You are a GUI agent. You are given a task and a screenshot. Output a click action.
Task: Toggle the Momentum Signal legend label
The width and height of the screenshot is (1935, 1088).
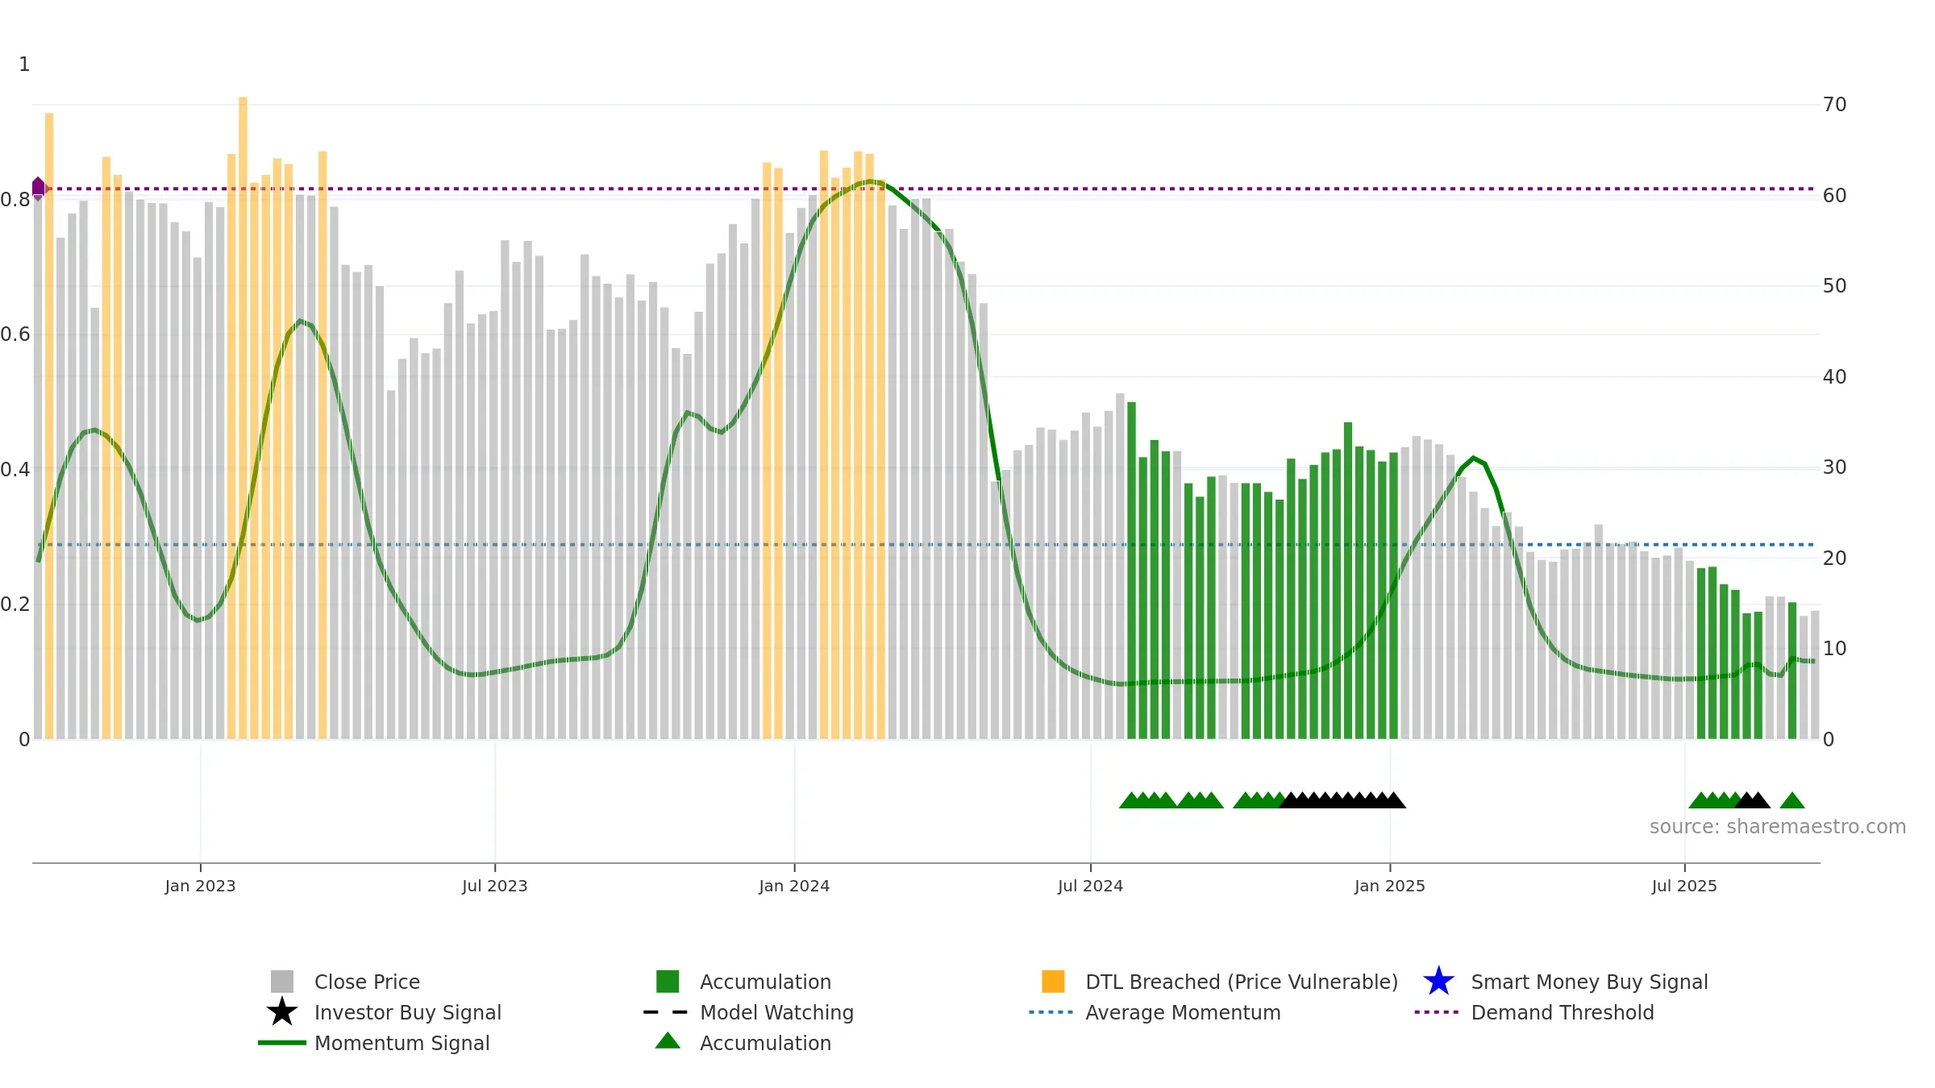click(402, 1043)
